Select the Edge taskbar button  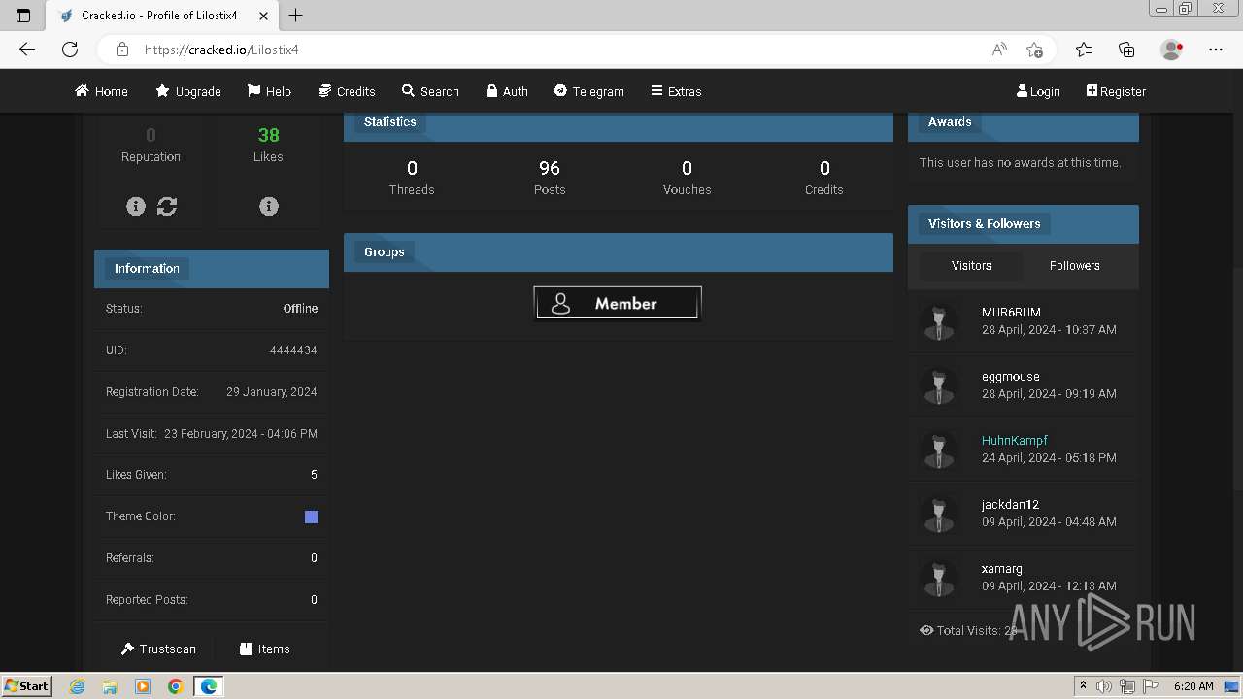pyautogui.click(x=209, y=686)
